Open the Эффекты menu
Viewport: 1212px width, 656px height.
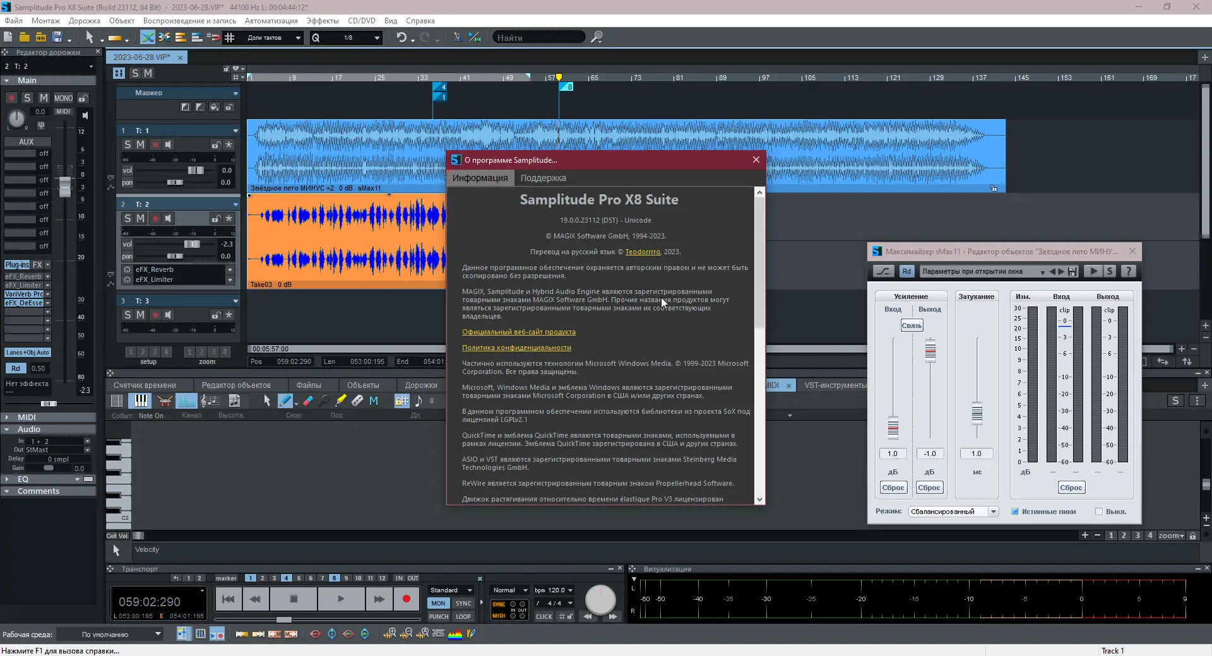tap(322, 20)
